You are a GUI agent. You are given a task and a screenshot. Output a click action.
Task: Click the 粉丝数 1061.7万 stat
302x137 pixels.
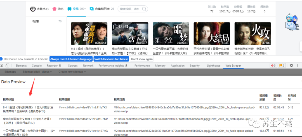tap(225, 9)
